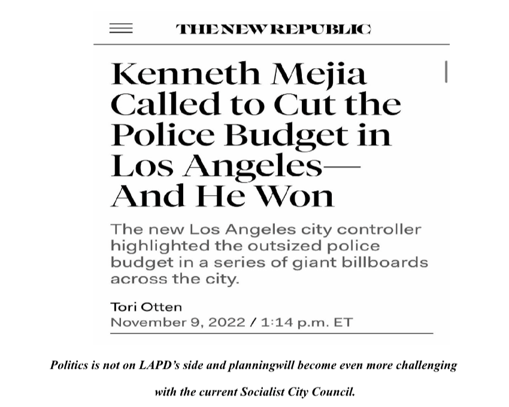Click caption line starting "Politics is not on LAPD's side"

(253, 365)
